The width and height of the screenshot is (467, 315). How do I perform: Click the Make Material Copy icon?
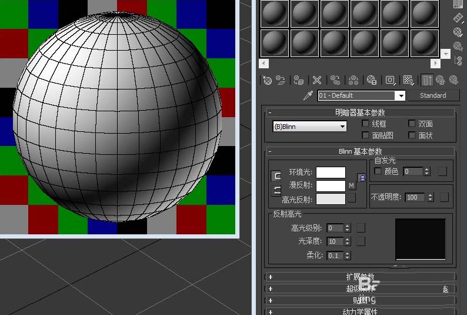[x=335, y=80]
